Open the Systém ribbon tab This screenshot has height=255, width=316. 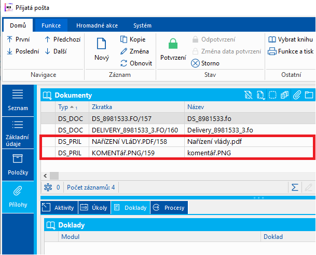142,25
